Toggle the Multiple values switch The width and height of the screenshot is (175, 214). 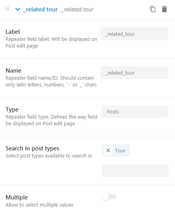coord(109,197)
